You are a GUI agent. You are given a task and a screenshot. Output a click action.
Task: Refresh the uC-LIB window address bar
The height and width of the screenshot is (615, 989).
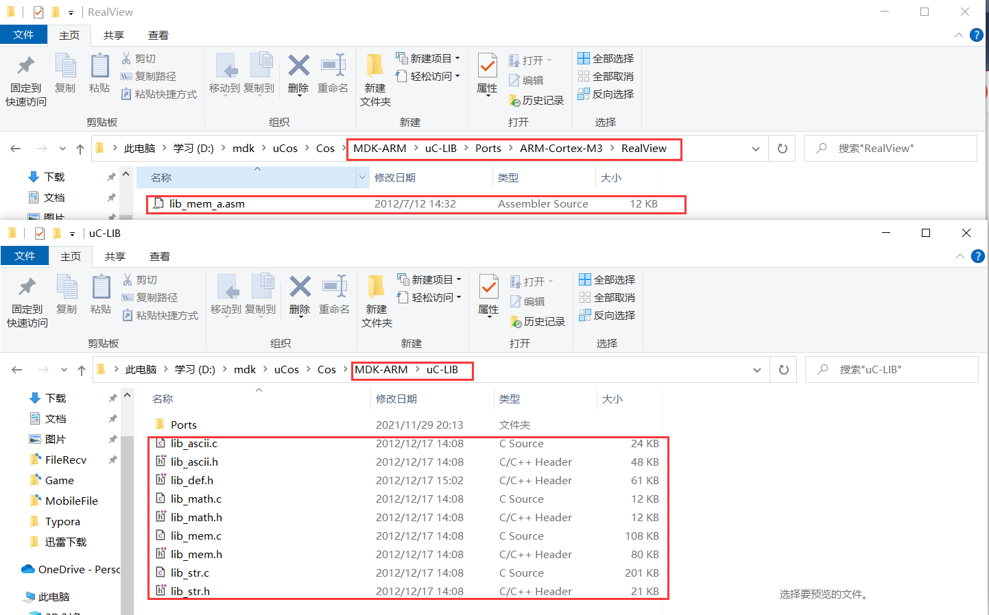point(784,370)
